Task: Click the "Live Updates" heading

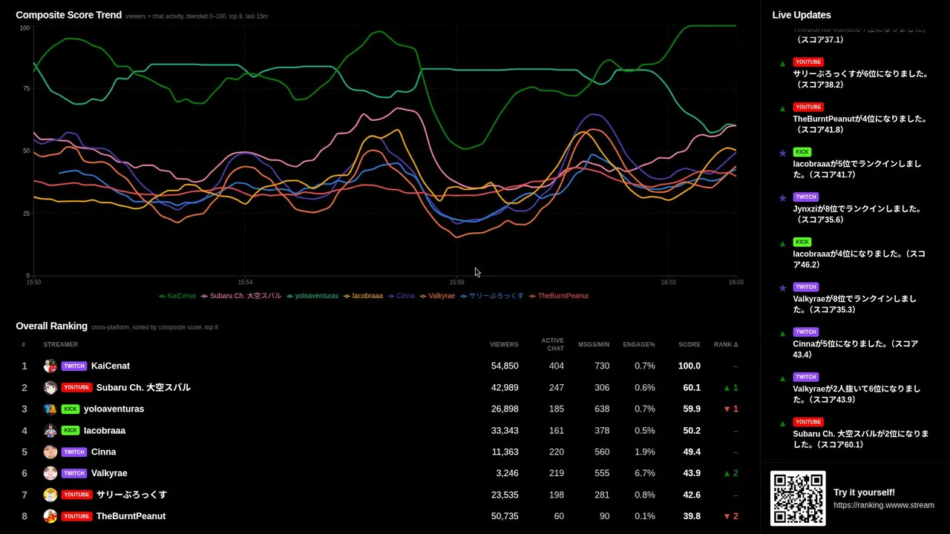Action: 802,15
